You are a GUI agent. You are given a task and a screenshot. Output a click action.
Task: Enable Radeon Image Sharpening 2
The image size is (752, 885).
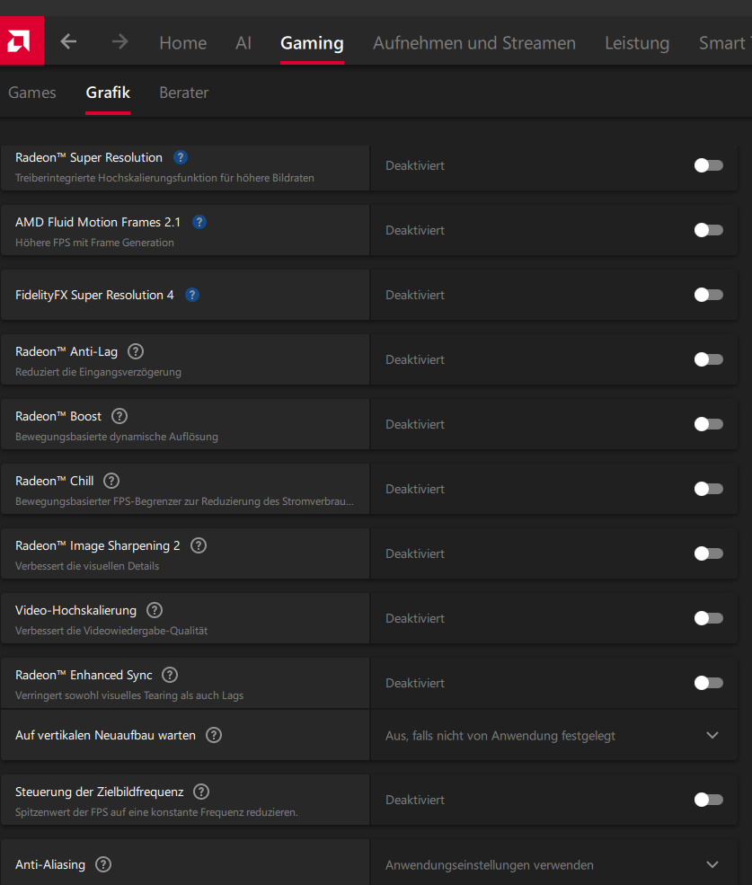pos(709,553)
